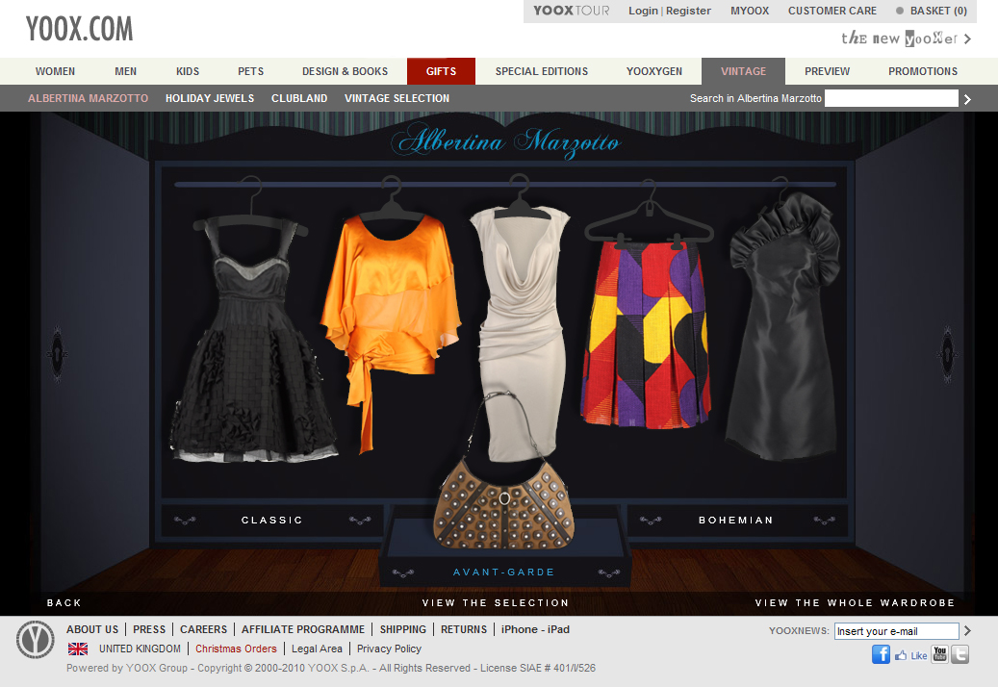Click the left wardrobe door keyhole handle

[58, 354]
